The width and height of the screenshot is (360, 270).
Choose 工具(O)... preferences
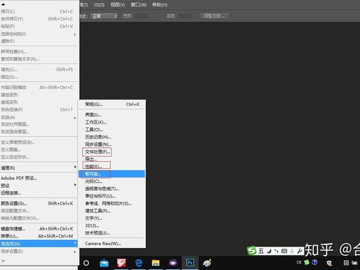(112, 130)
